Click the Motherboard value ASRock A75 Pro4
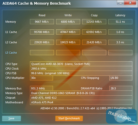138x125 pixels. click(x=81, y=102)
